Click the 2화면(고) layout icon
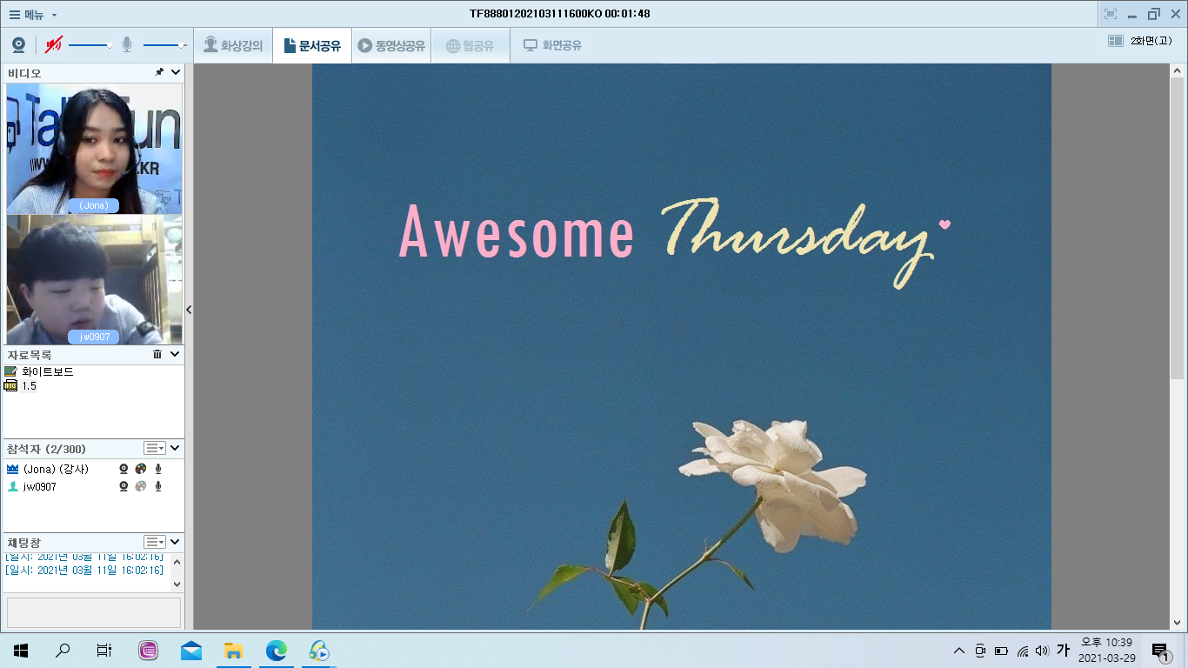The height and width of the screenshot is (668, 1188). coord(1116,41)
